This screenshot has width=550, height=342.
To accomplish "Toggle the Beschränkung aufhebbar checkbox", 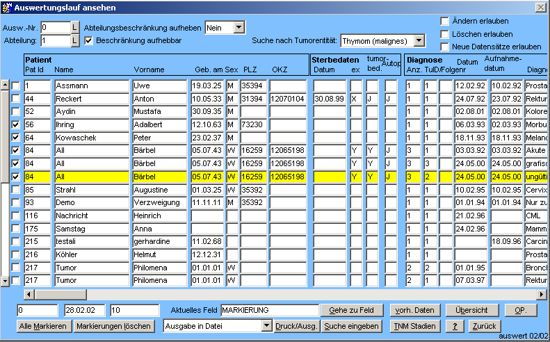I will tap(88, 41).
